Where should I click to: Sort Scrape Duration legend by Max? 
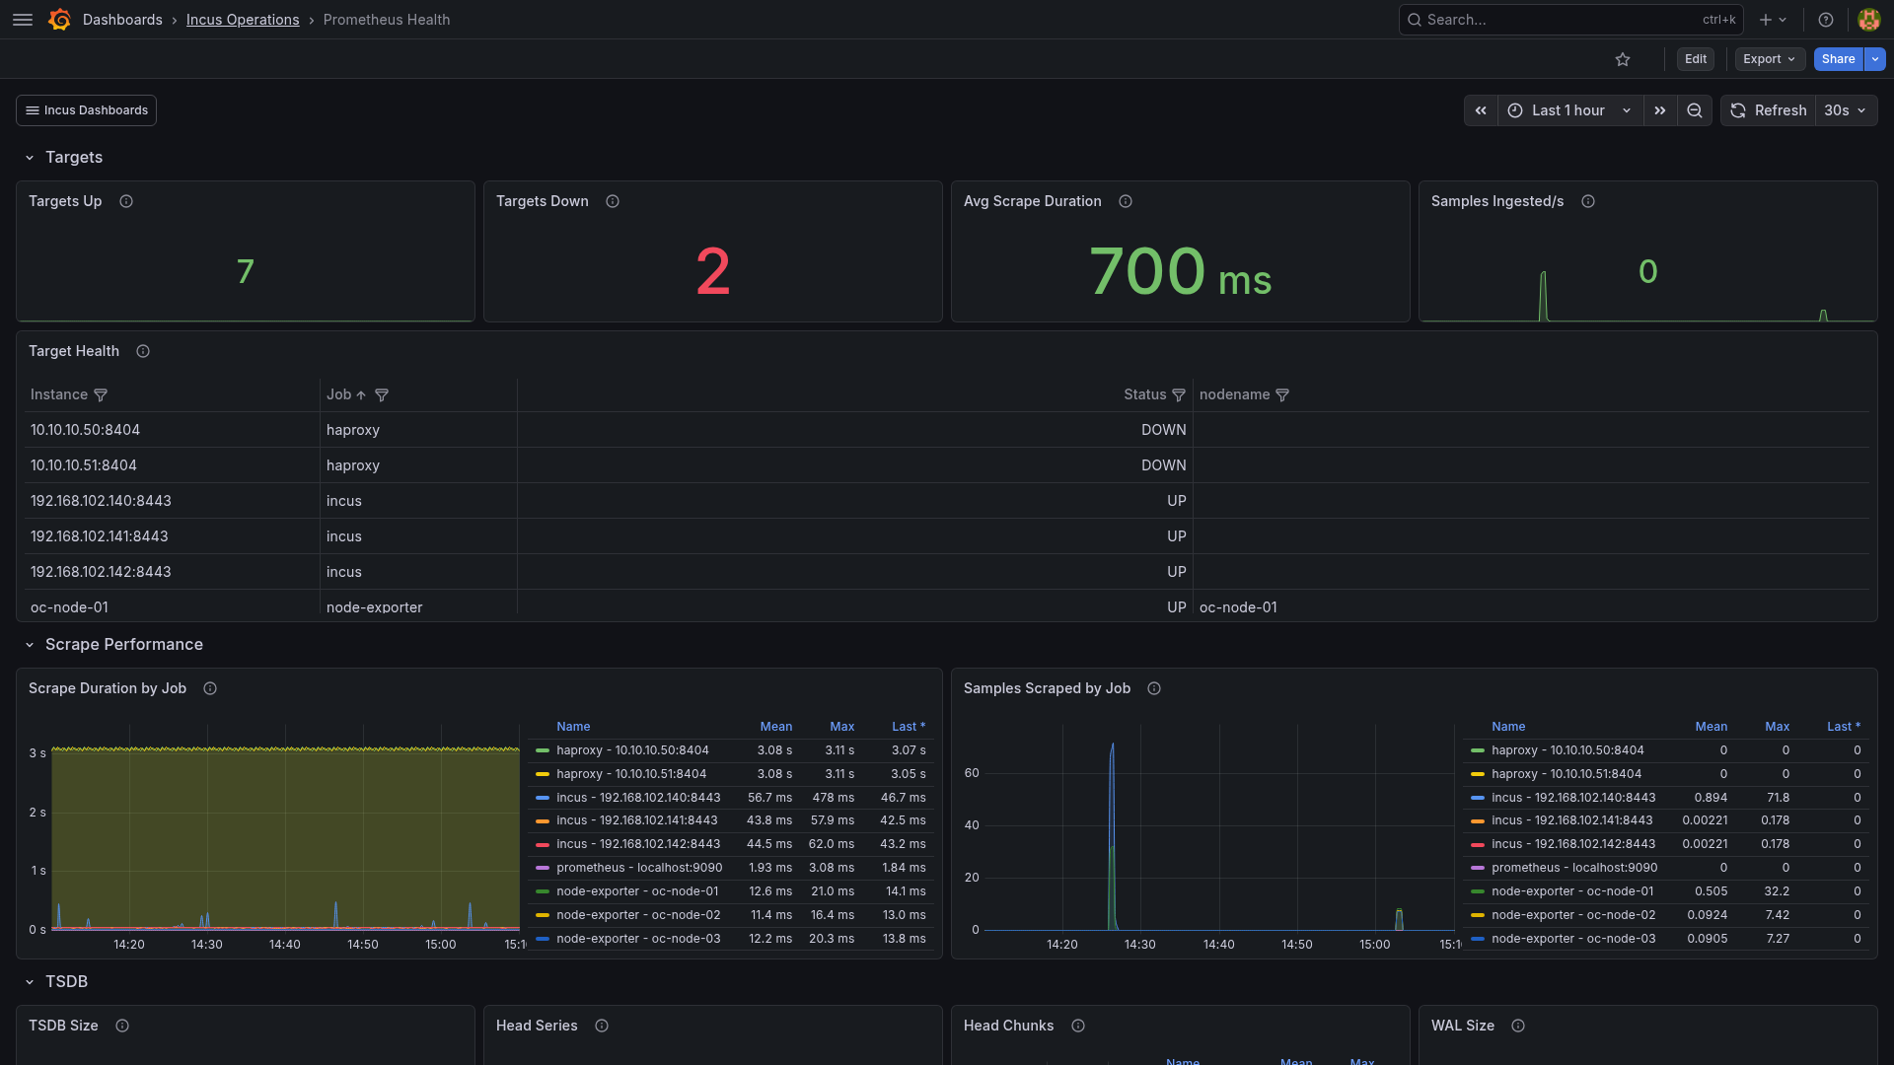pyautogui.click(x=841, y=727)
